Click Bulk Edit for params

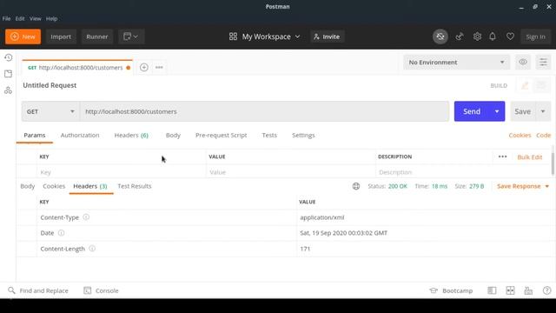(x=529, y=156)
